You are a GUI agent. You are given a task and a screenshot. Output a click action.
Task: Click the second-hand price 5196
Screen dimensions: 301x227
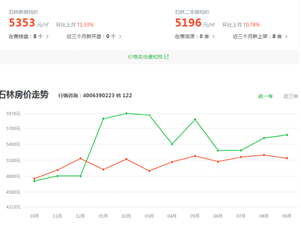point(188,23)
